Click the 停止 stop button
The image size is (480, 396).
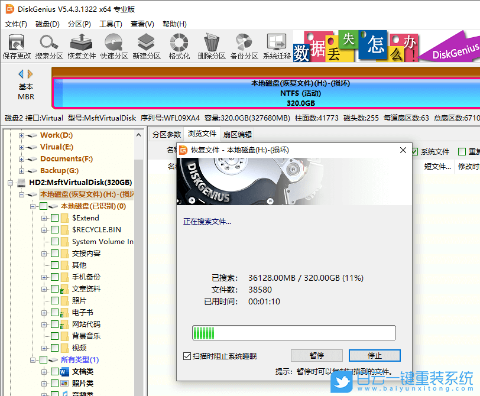coord(374,355)
